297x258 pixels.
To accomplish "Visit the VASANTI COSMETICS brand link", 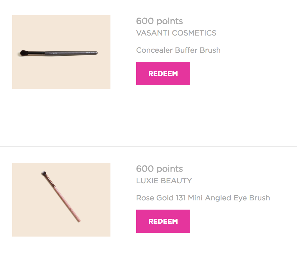I will tap(176, 33).
